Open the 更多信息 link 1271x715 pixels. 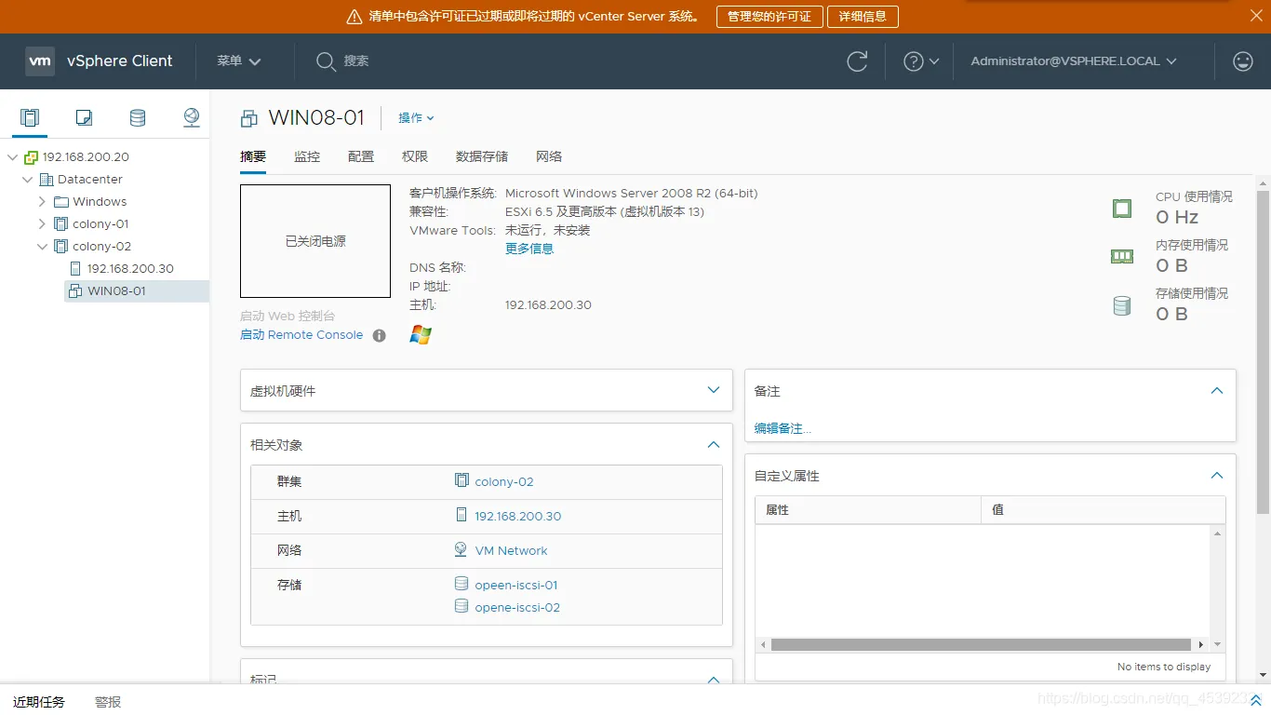pos(529,250)
